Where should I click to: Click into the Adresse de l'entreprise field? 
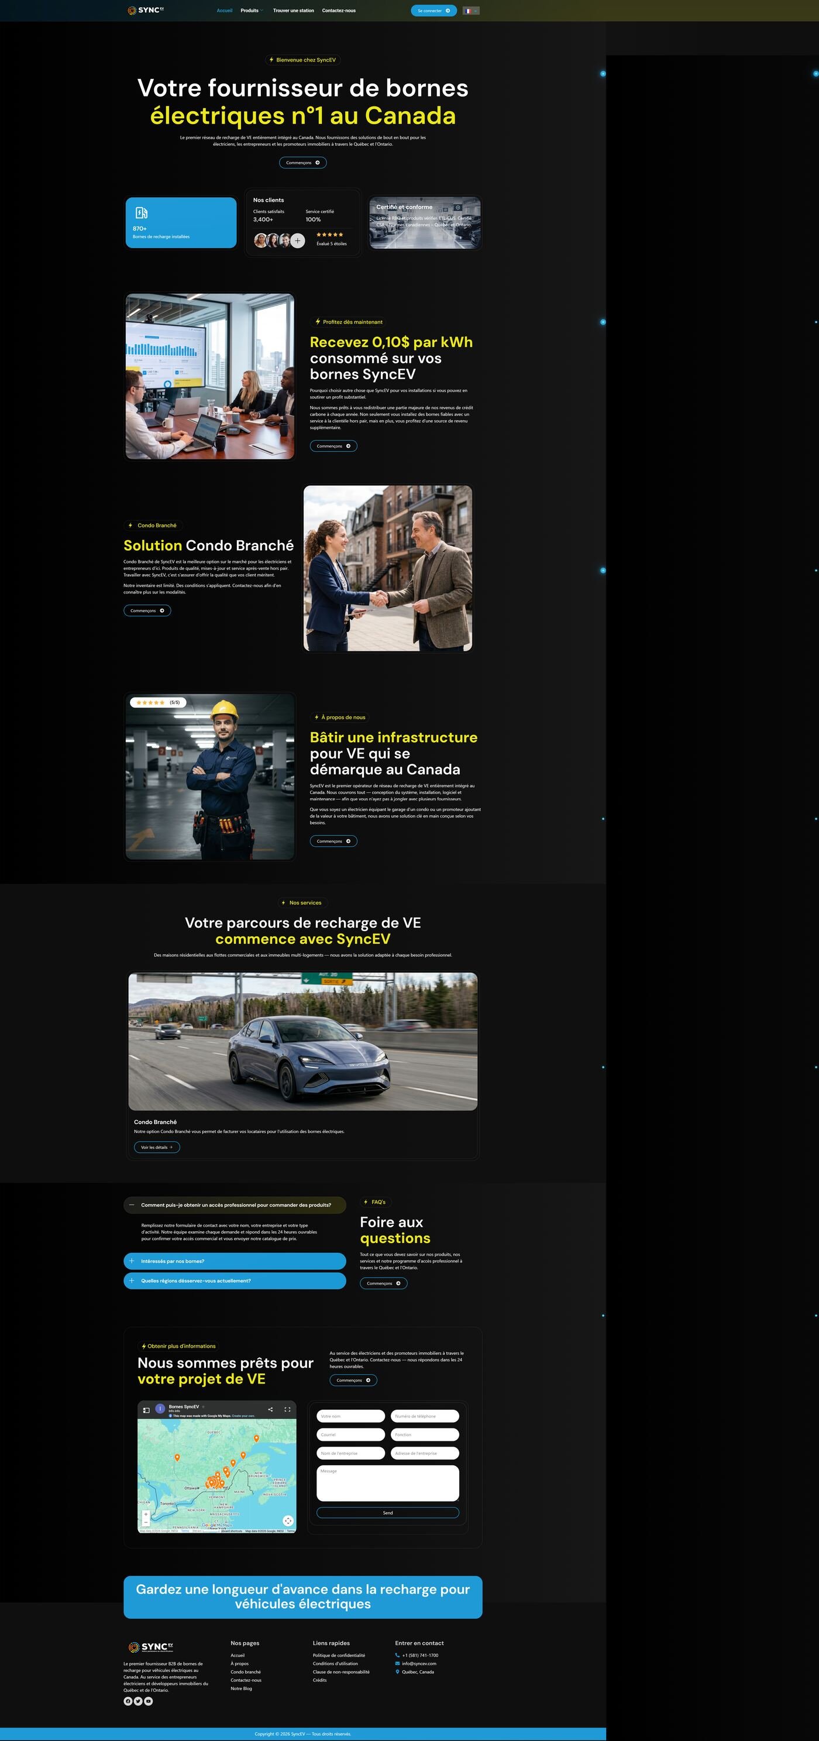tap(425, 1453)
